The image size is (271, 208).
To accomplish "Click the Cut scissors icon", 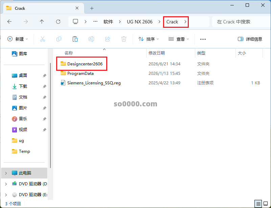I will [x=43, y=39].
